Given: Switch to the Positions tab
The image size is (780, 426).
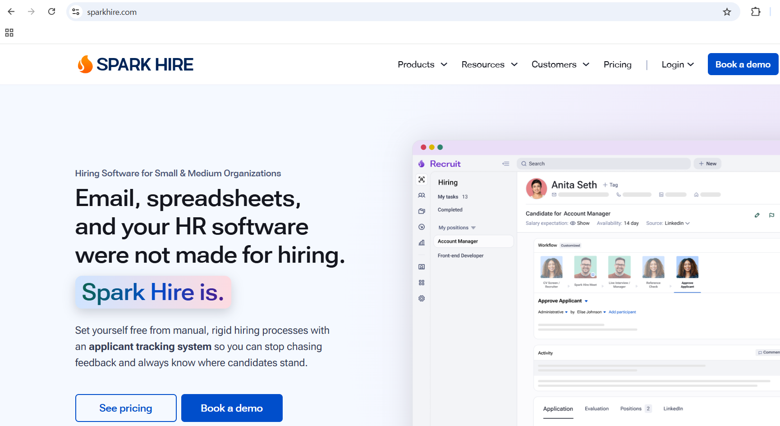Looking at the screenshot, I should [636, 409].
